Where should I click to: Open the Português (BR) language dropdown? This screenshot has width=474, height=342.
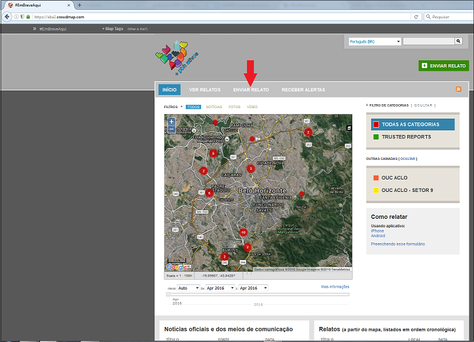pos(374,41)
